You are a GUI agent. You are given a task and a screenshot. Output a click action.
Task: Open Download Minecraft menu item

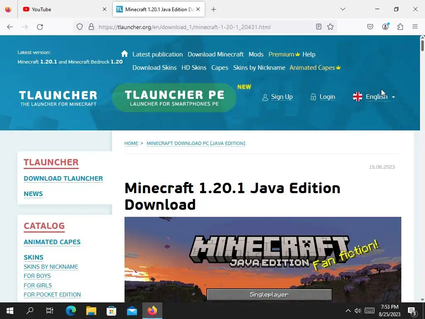(216, 54)
